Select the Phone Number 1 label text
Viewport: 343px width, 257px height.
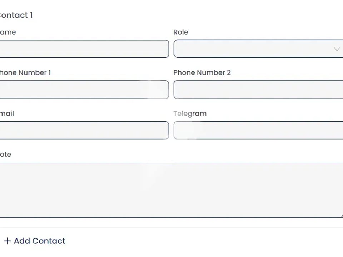click(25, 72)
